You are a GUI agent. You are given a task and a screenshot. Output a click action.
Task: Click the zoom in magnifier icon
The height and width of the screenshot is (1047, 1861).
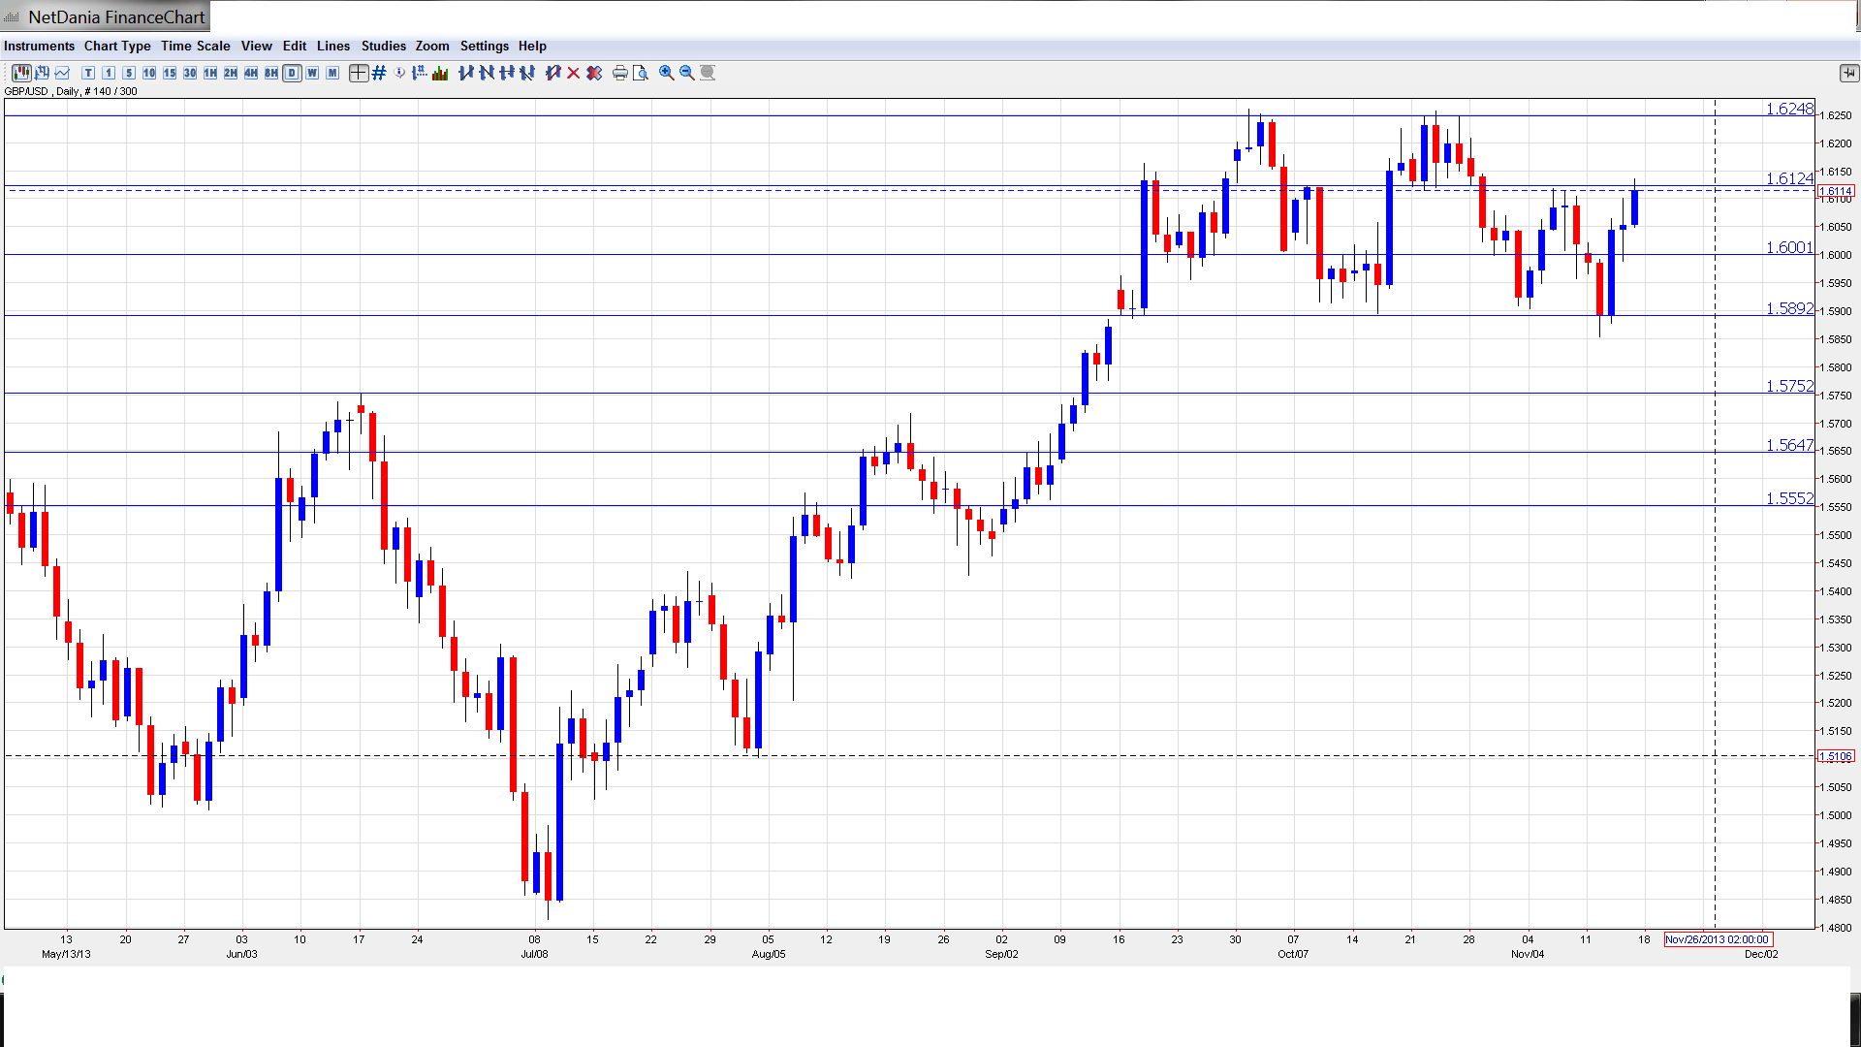667,73
